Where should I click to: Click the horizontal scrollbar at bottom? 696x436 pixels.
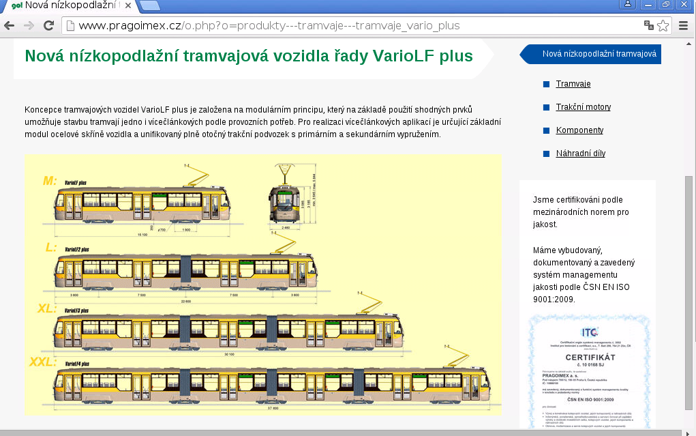coord(340,433)
